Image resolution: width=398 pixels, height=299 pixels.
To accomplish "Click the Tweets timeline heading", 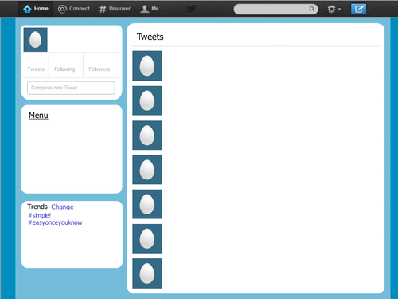I will click(x=150, y=37).
